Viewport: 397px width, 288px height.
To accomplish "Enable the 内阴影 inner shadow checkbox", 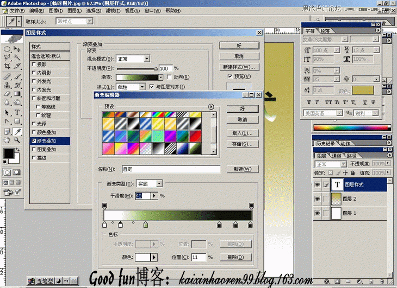I will [34, 73].
